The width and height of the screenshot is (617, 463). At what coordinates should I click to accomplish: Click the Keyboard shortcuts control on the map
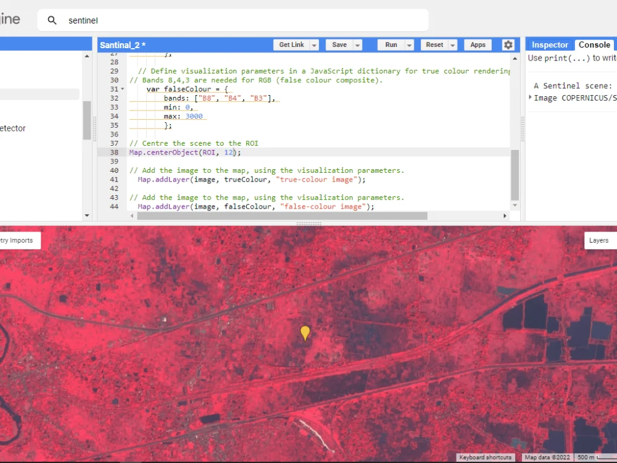[485, 457]
